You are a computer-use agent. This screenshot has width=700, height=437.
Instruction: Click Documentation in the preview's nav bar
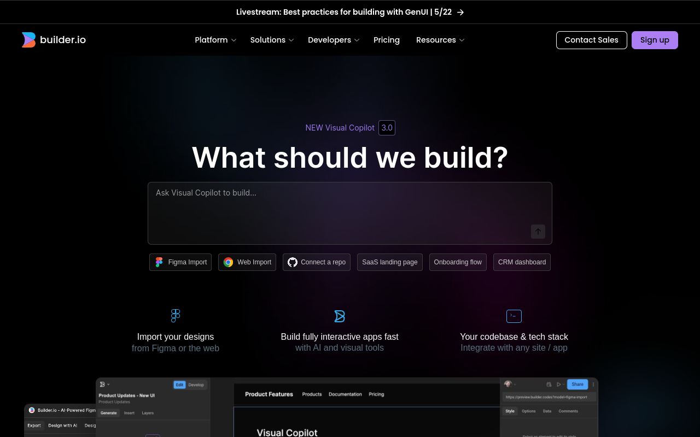(x=345, y=394)
